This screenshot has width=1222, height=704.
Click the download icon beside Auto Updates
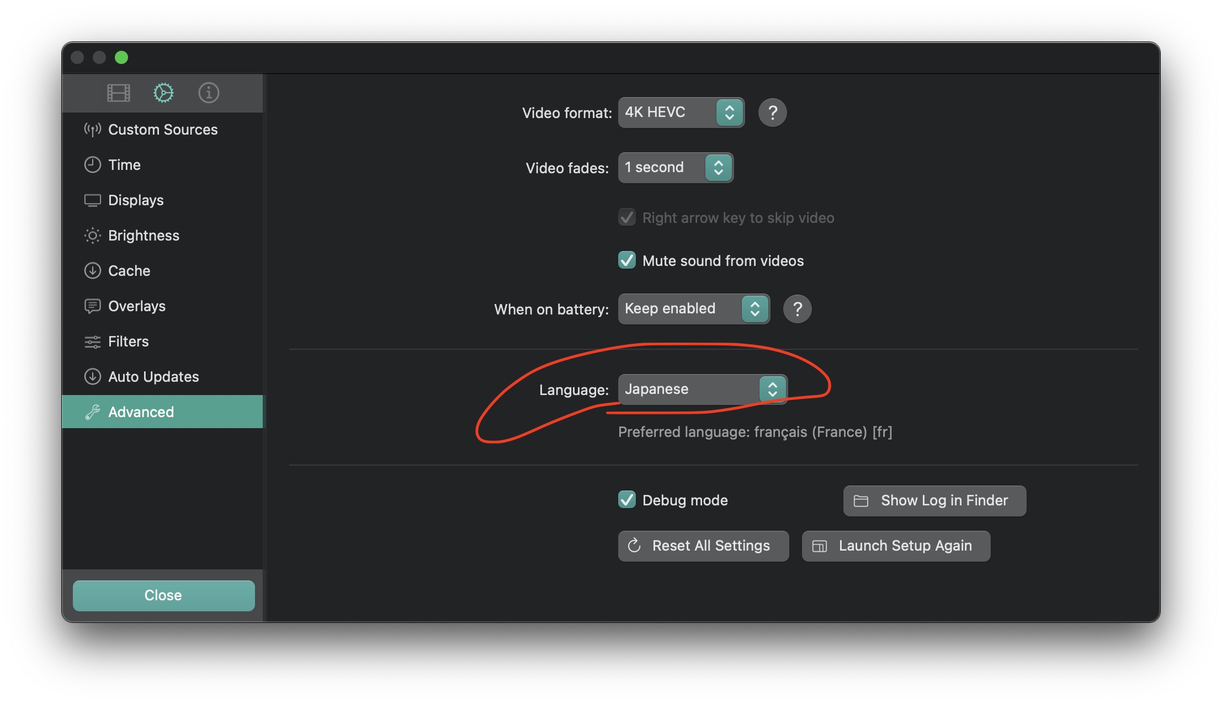[x=92, y=377]
